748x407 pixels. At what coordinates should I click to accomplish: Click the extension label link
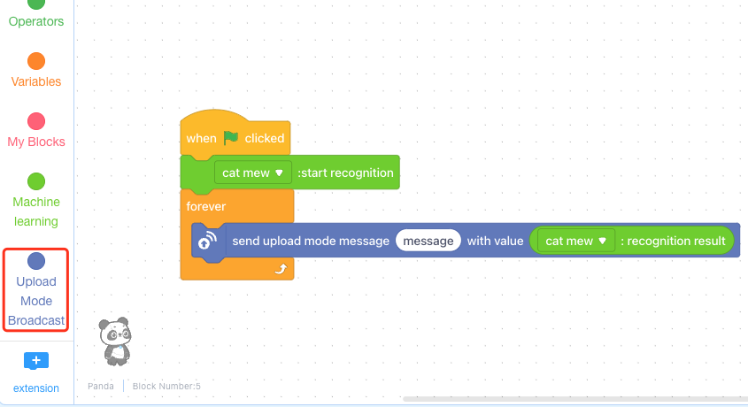(35, 388)
